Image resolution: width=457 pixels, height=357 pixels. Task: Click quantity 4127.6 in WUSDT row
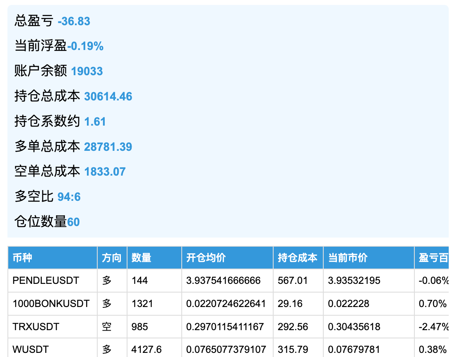(x=147, y=349)
